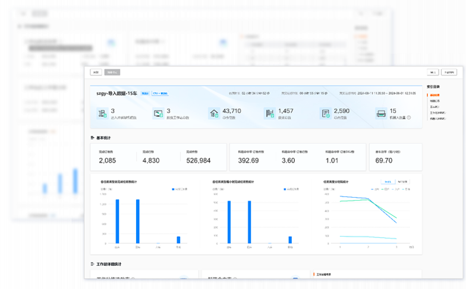Click the shelf icon beside 1,457
The image size is (466, 289).
(270, 113)
